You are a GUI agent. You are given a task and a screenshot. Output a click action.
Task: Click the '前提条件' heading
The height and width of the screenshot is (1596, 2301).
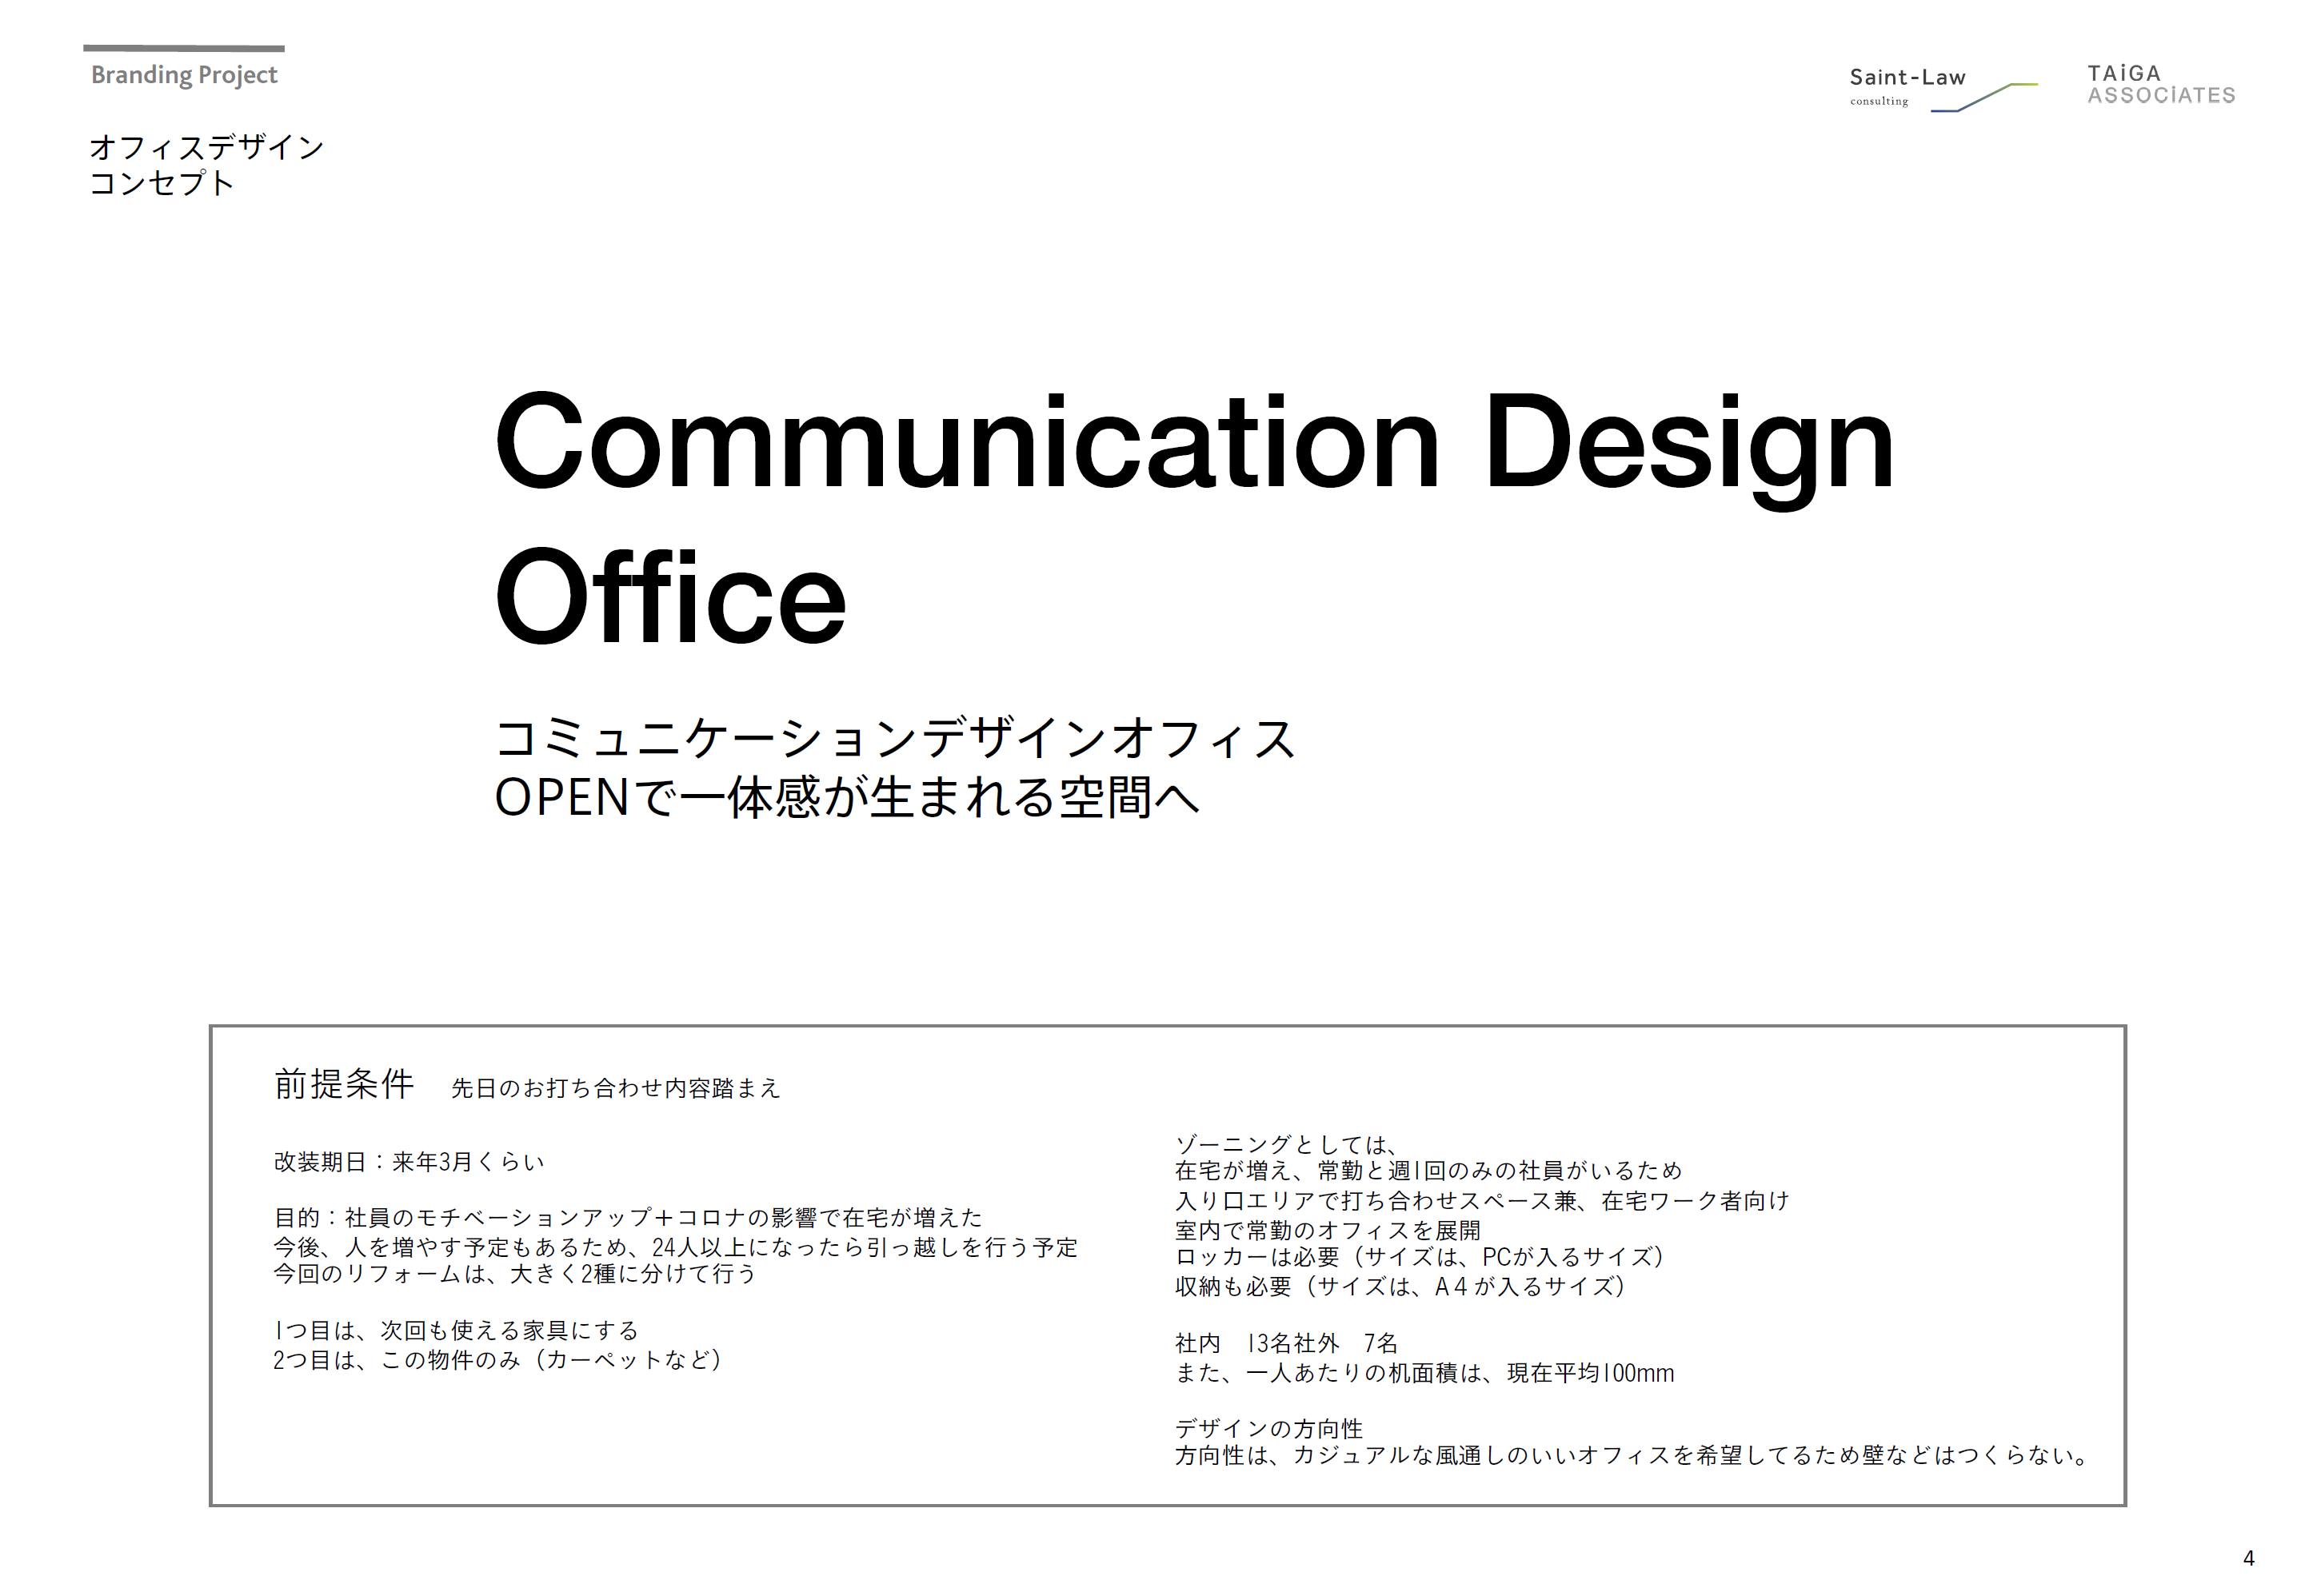pyautogui.click(x=344, y=1084)
